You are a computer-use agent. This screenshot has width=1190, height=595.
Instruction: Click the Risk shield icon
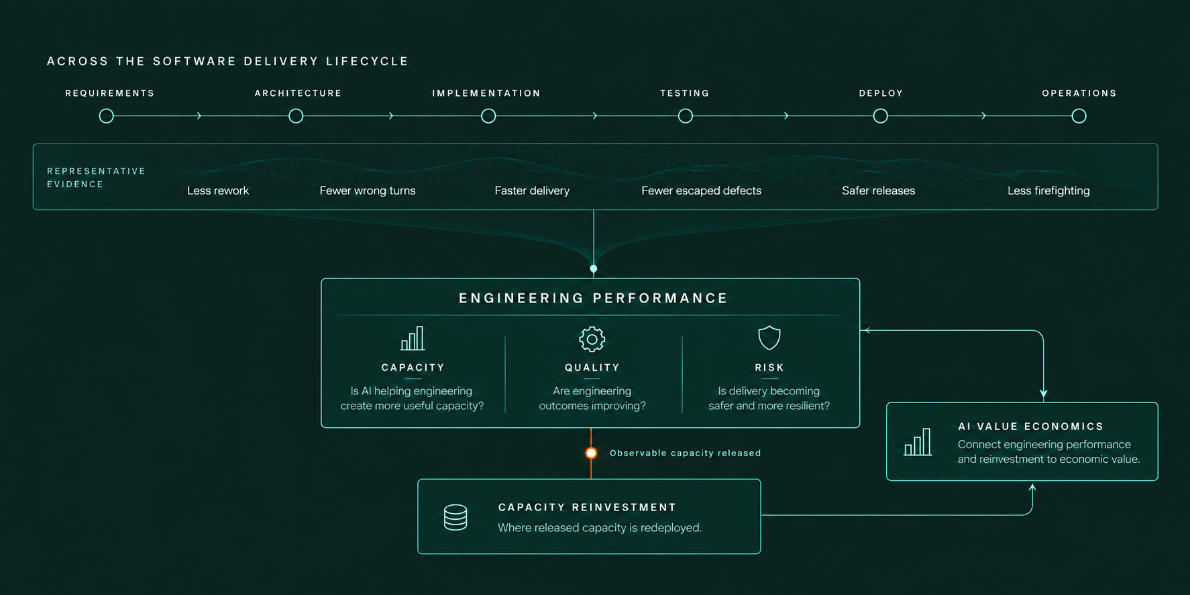coord(769,338)
